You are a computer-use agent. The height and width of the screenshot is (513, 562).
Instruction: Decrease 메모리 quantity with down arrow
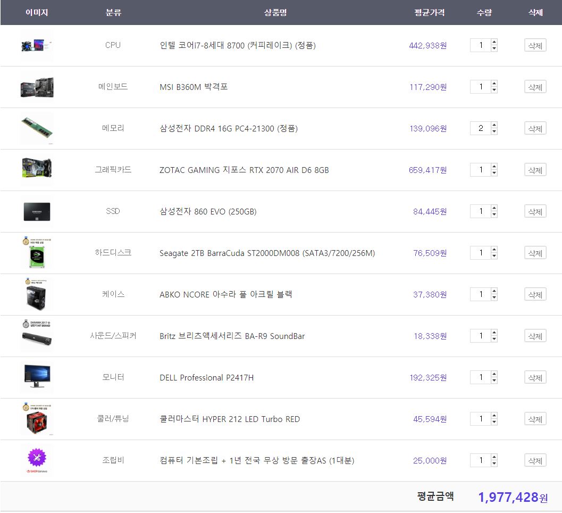click(494, 131)
